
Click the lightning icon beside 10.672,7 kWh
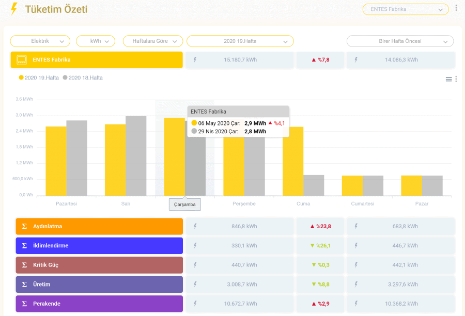pos(195,304)
